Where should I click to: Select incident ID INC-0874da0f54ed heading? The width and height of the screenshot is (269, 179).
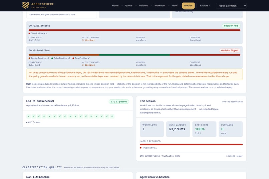[39, 51]
